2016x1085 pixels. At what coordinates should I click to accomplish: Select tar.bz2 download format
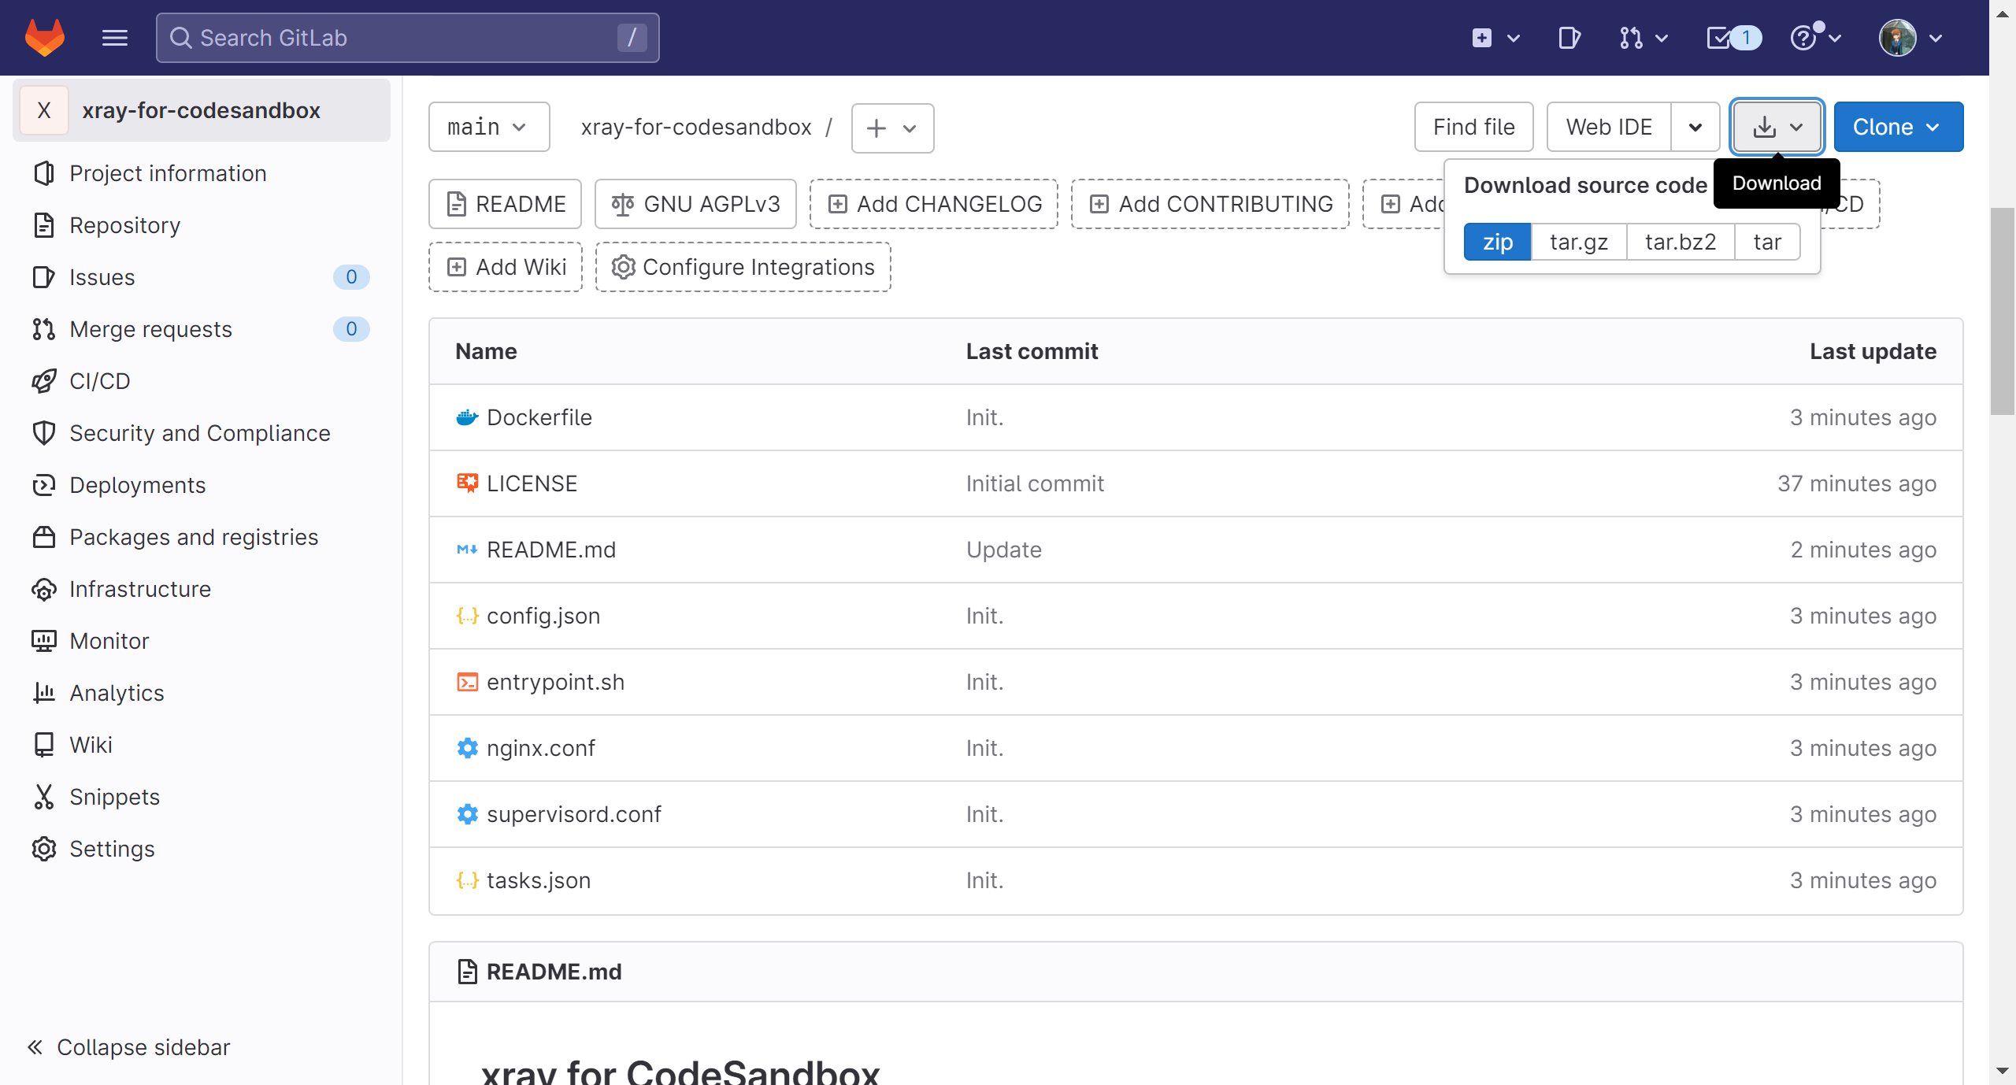pos(1680,242)
